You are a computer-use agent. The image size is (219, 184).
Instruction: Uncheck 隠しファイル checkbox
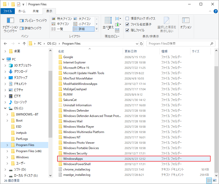pos(127,30)
